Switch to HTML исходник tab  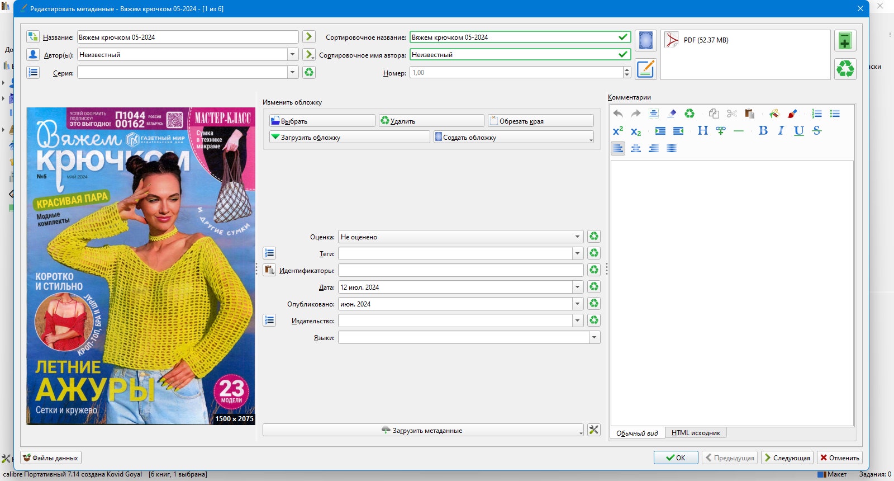click(x=696, y=433)
